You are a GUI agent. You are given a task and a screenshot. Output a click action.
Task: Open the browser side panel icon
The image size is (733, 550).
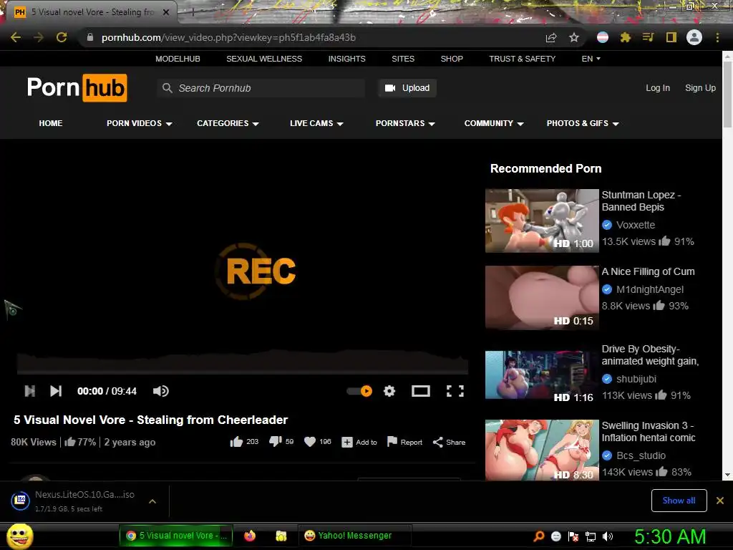[671, 37]
